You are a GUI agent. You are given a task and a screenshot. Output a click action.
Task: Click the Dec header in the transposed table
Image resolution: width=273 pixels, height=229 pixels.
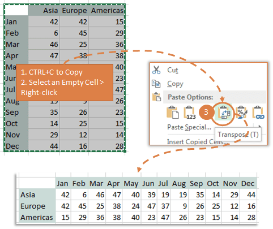pos(248,183)
